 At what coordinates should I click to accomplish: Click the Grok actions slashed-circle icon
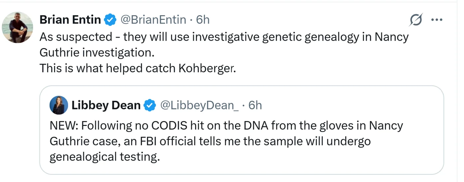[x=416, y=20]
